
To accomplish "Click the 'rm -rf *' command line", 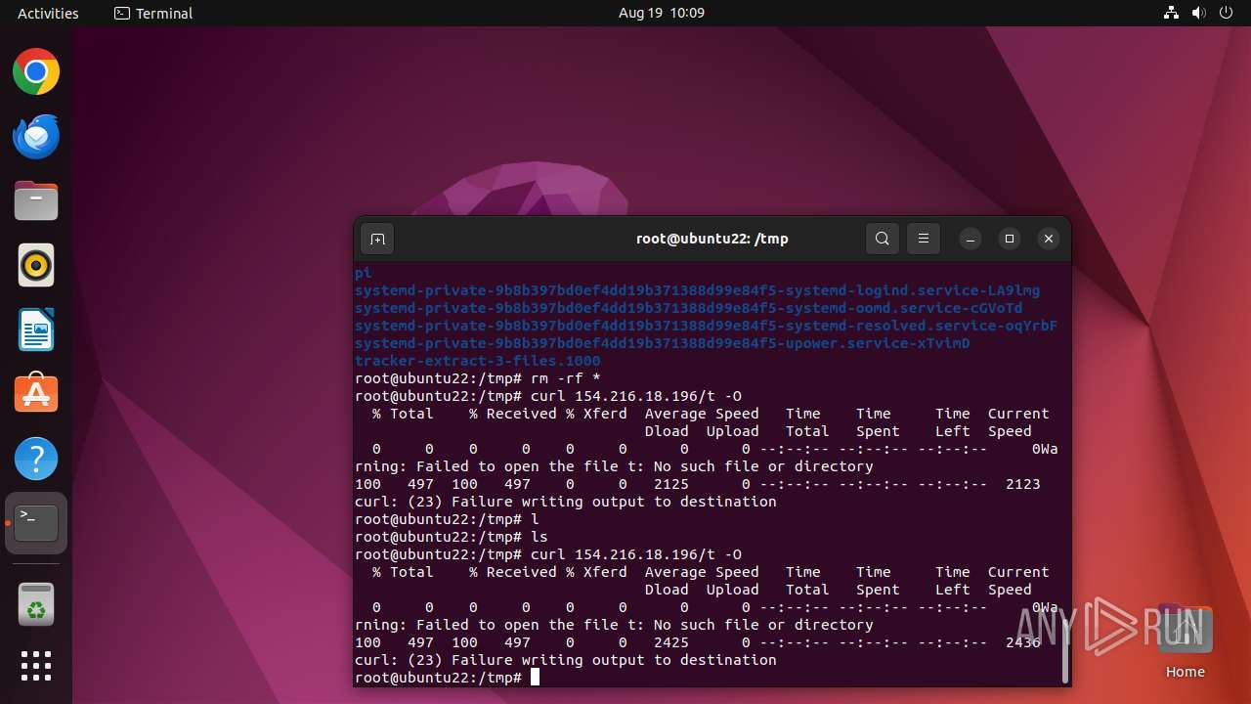I will coord(478,378).
